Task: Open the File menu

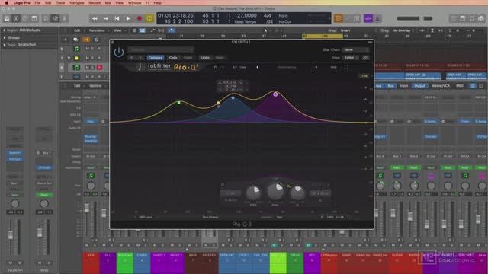Action: 37,2
